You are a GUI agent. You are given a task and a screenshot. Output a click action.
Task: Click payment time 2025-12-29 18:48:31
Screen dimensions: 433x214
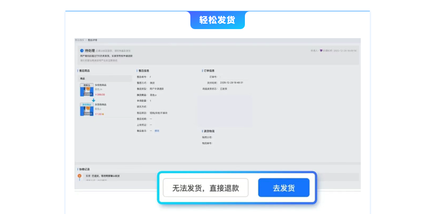tap(232, 83)
